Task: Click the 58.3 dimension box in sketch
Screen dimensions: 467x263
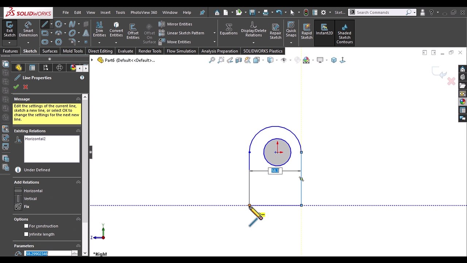Action: tap(275, 171)
